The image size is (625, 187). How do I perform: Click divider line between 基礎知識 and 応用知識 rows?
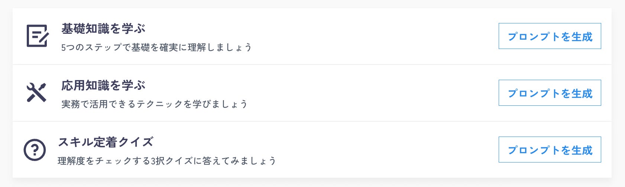pyautogui.click(x=312, y=65)
